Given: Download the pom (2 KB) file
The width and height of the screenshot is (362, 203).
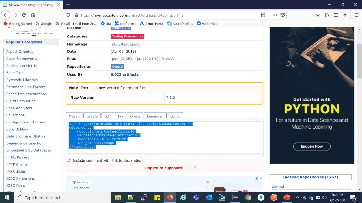Looking at the screenshot, I should (122, 59).
